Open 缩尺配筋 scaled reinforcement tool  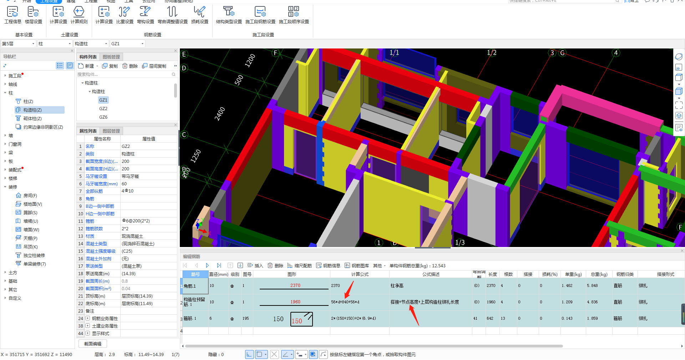click(x=300, y=266)
